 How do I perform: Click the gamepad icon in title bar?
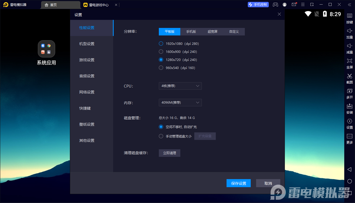(275, 5)
